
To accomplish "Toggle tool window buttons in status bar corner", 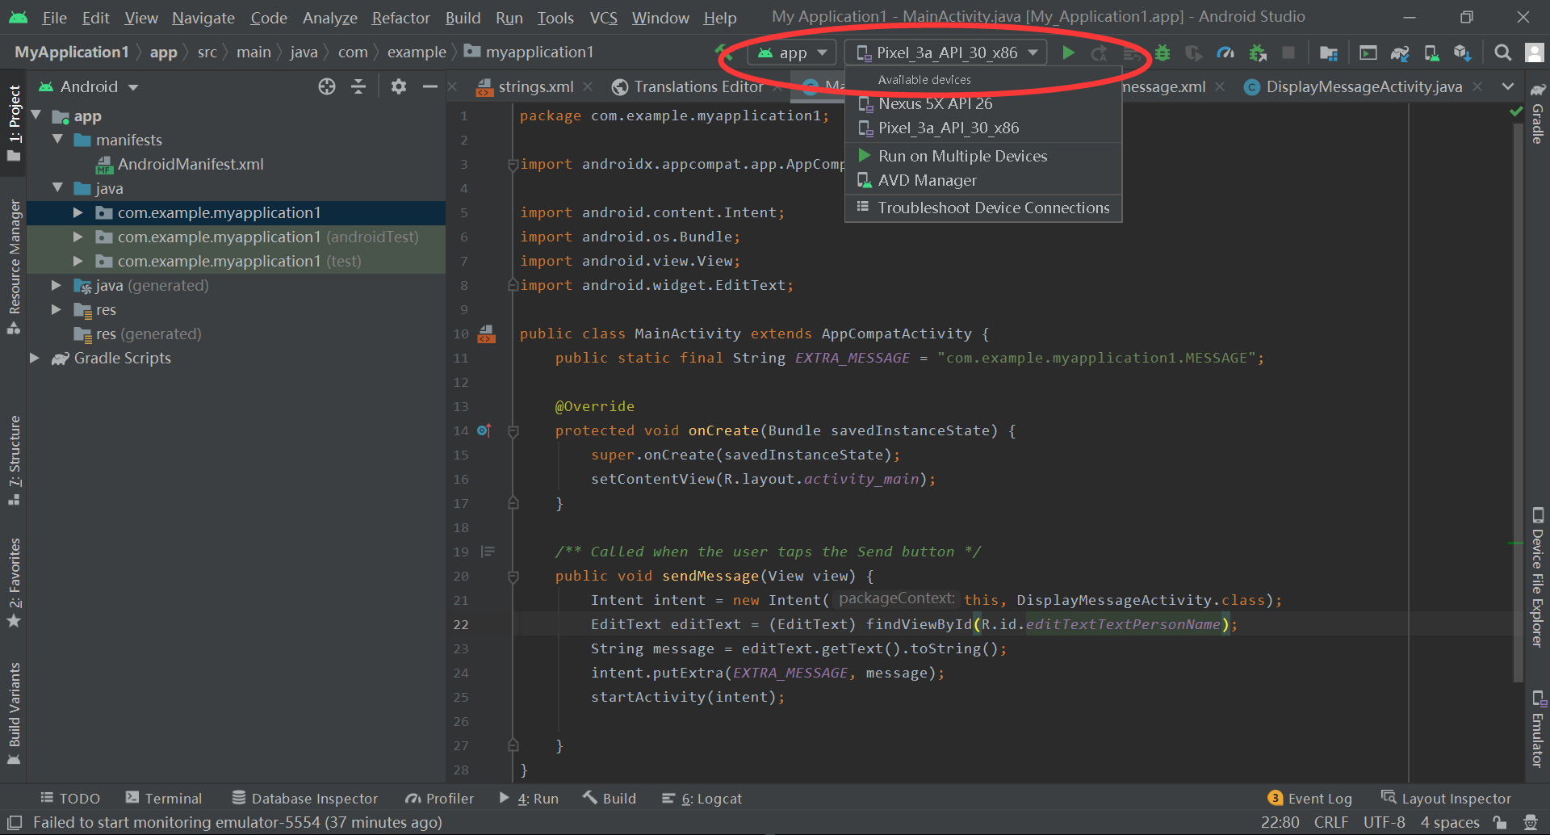I will pyautogui.click(x=15, y=822).
